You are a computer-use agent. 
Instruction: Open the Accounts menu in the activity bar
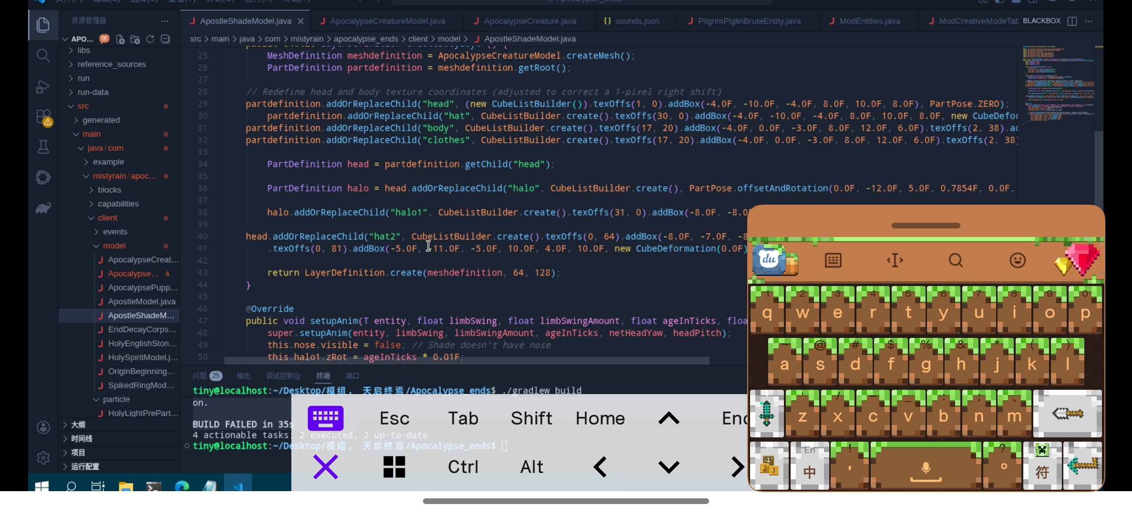tap(43, 427)
